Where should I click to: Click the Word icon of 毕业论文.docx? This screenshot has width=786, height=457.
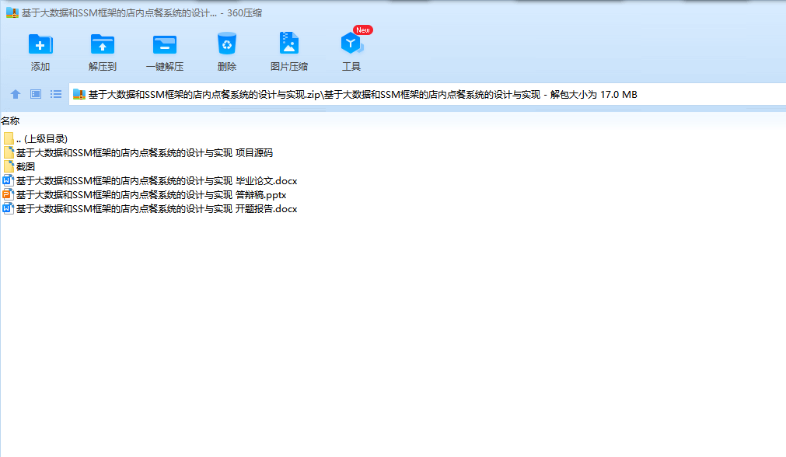8,180
